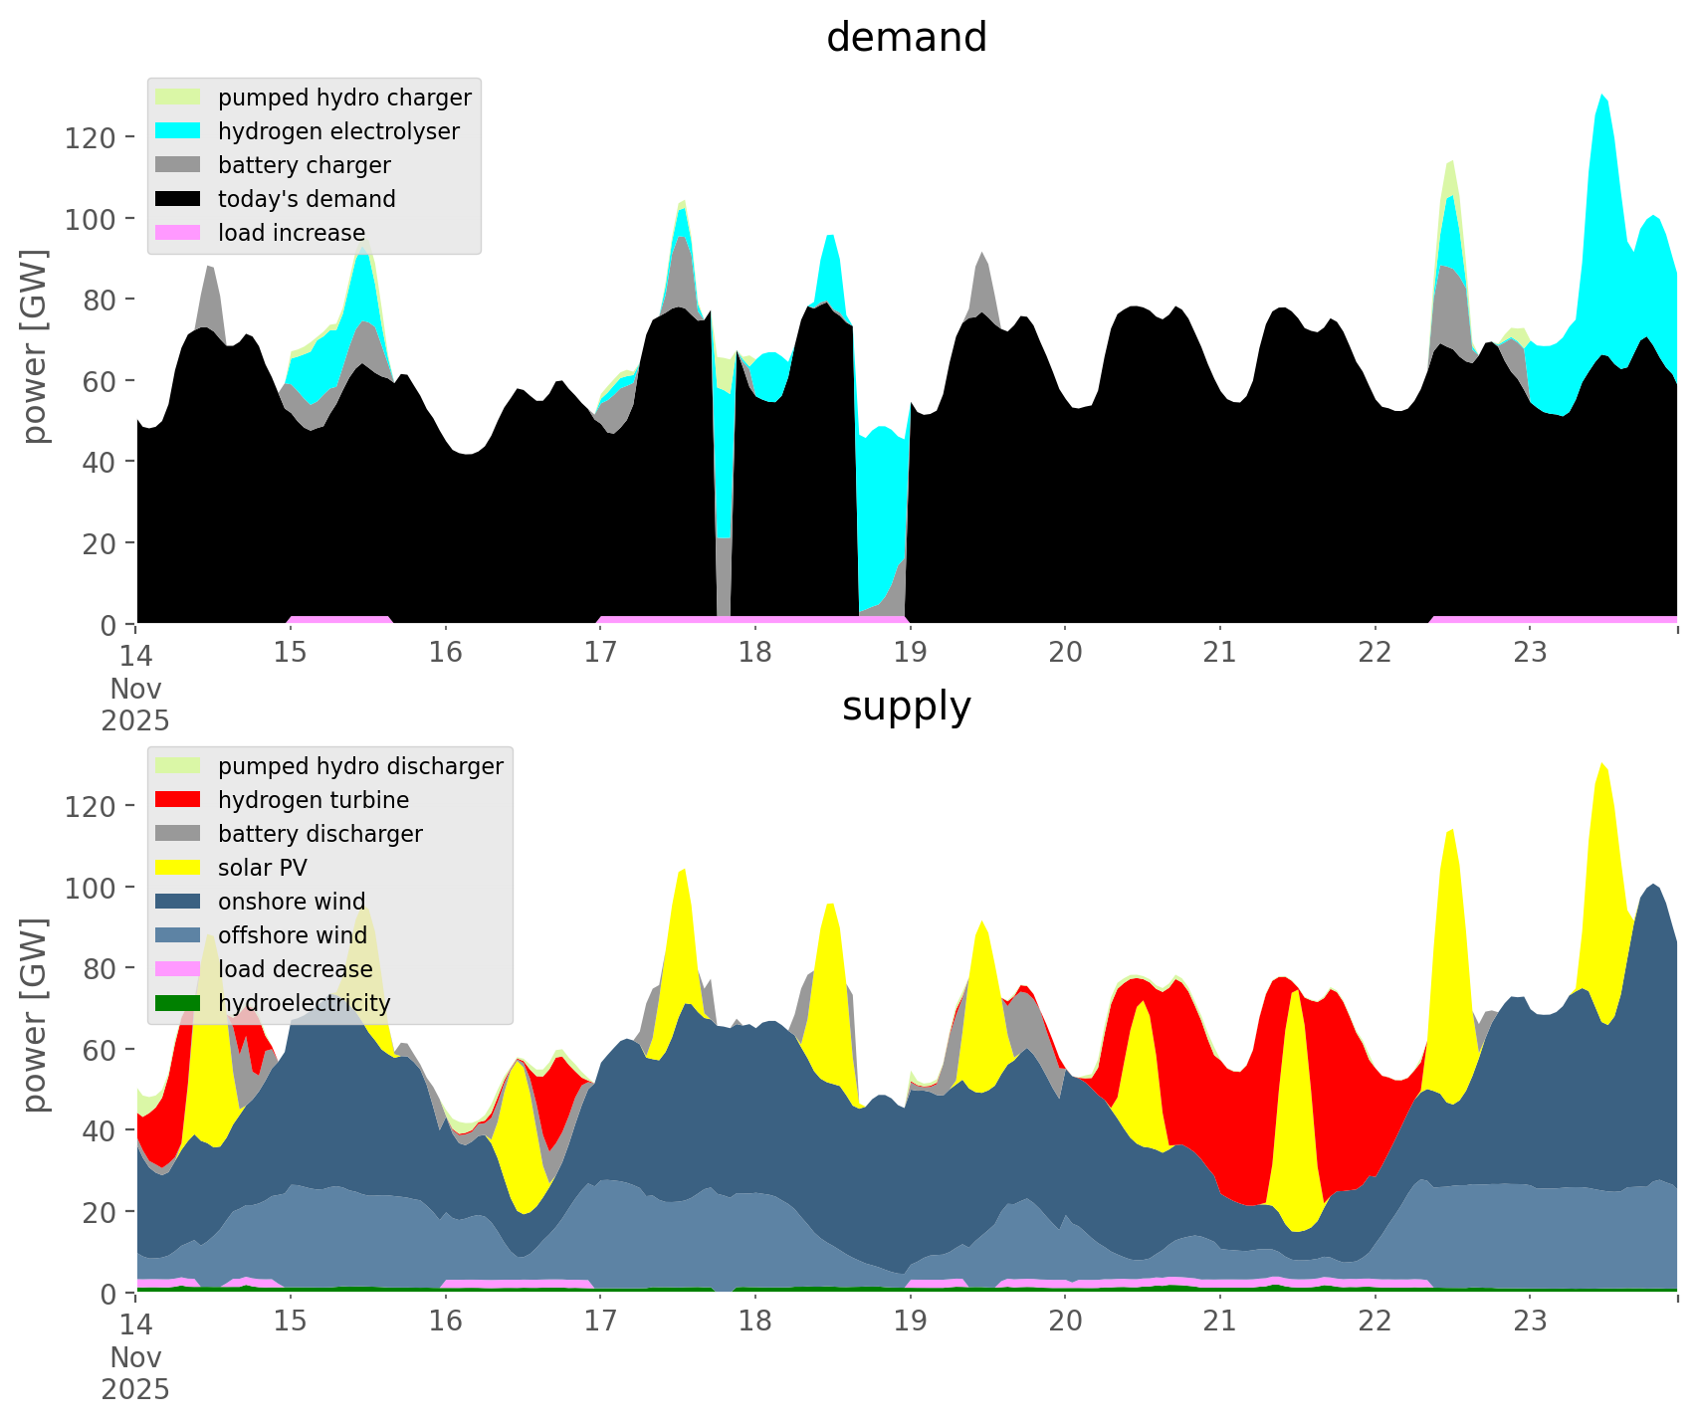1698x1424 pixels.
Task: Click the 'pumped hydro charger' legend label
Action: pyautogui.click(x=344, y=98)
